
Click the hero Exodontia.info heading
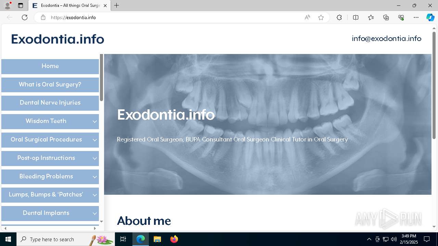coord(166,115)
